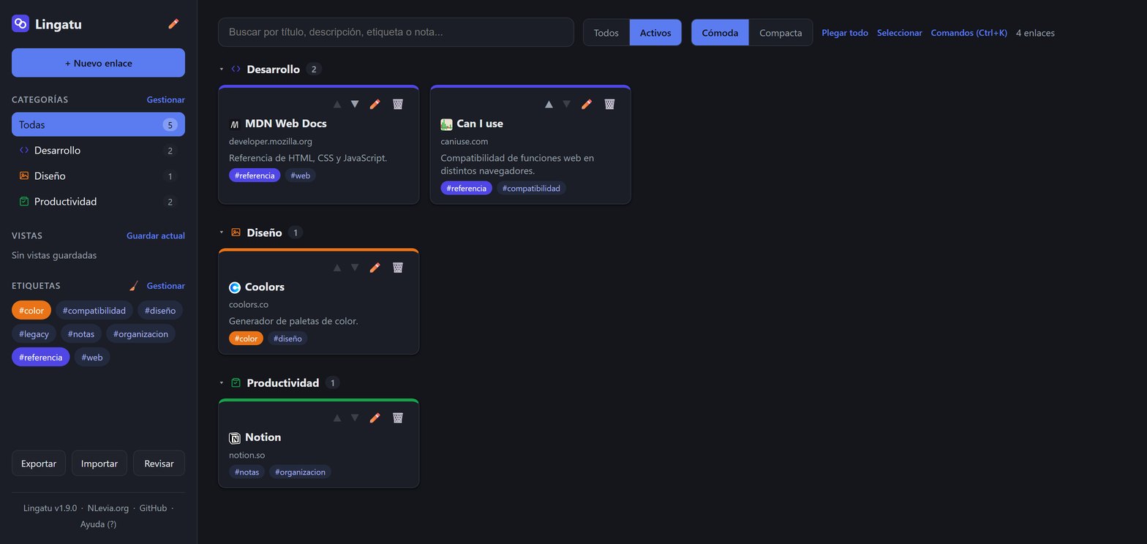Click the Notion favicon
1147x544 pixels.
tap(235, 438)
